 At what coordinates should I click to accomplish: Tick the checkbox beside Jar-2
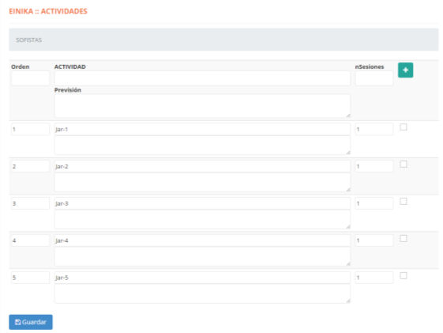pos(404,165)
